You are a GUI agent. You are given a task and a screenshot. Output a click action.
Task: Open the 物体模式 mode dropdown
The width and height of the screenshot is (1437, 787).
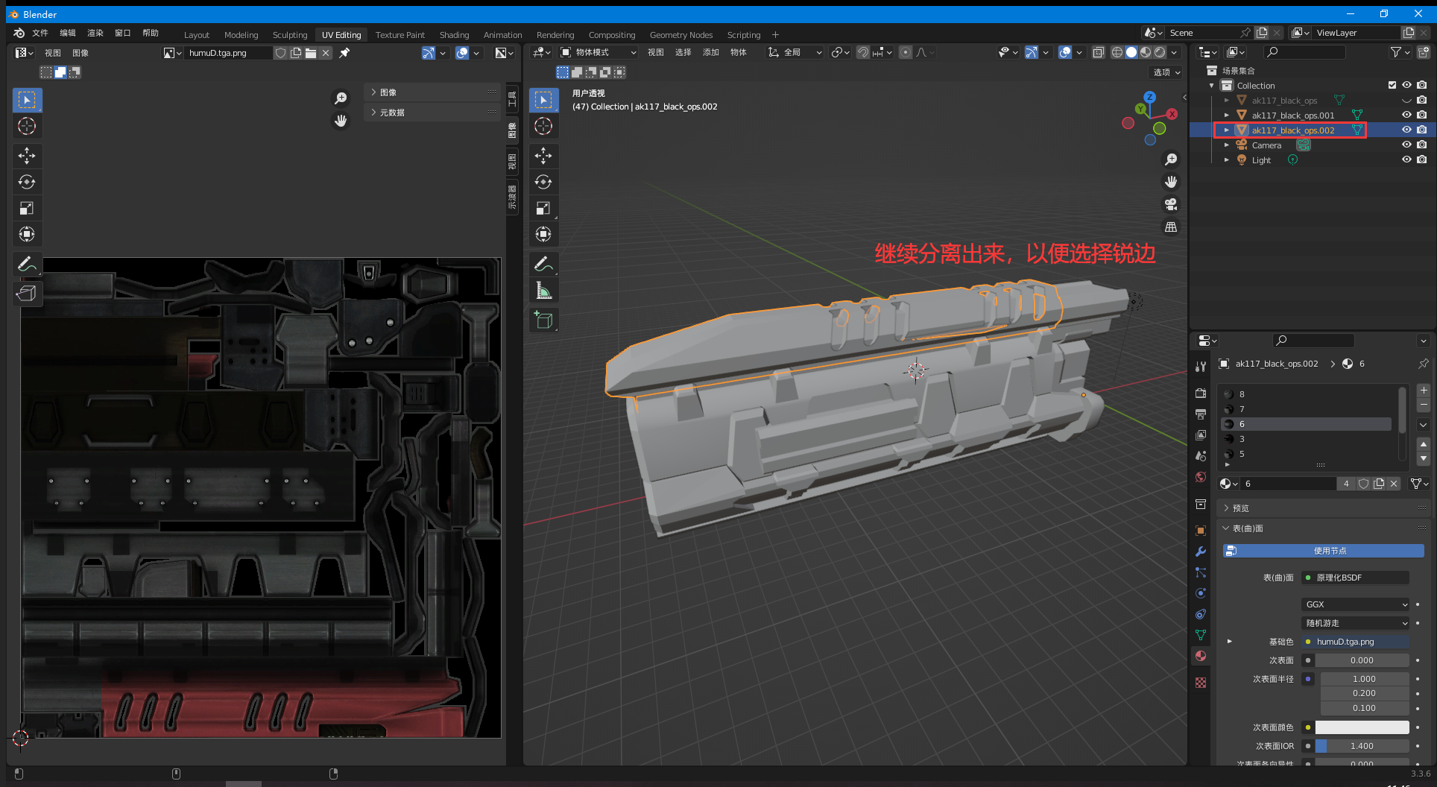(x=599, y=52)
